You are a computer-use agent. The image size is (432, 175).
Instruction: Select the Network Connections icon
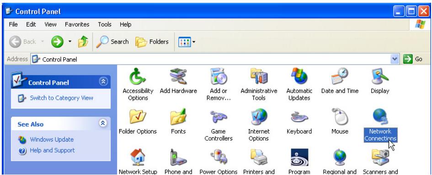click(x=380, y=117)
